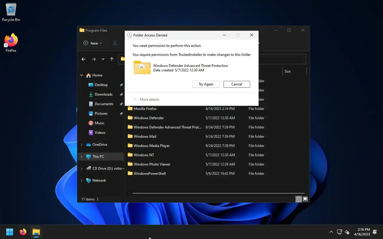Click the pin icon next to Pictures
This screenshot has width=383, height=239.
[121, 114]
